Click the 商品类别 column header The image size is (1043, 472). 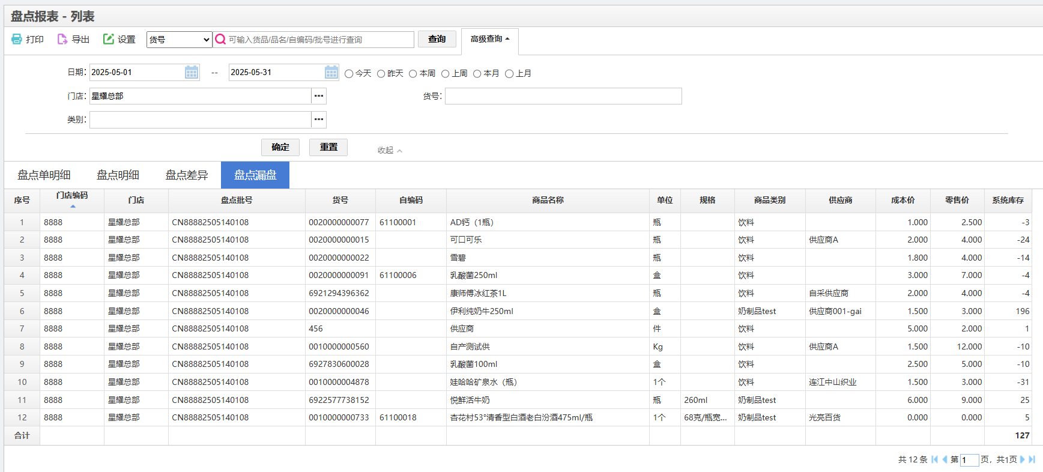[x=770, y=201]
